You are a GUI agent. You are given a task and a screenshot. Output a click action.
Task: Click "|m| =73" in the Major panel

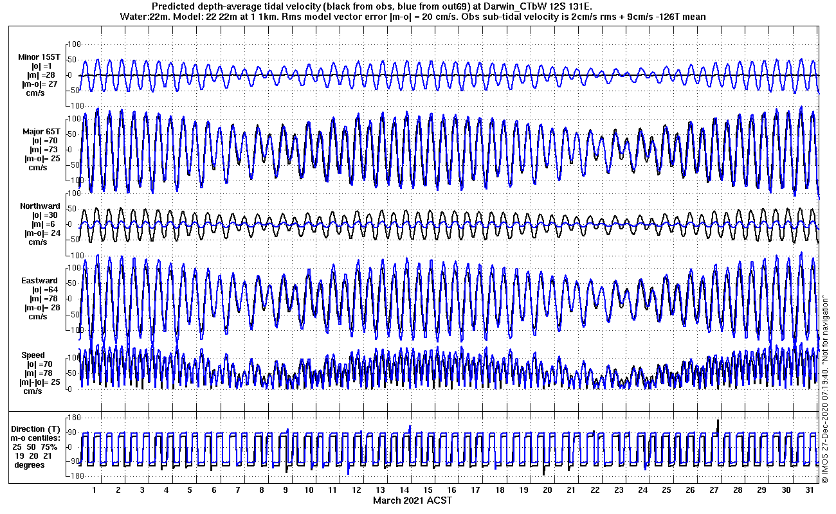coord(43,150)
